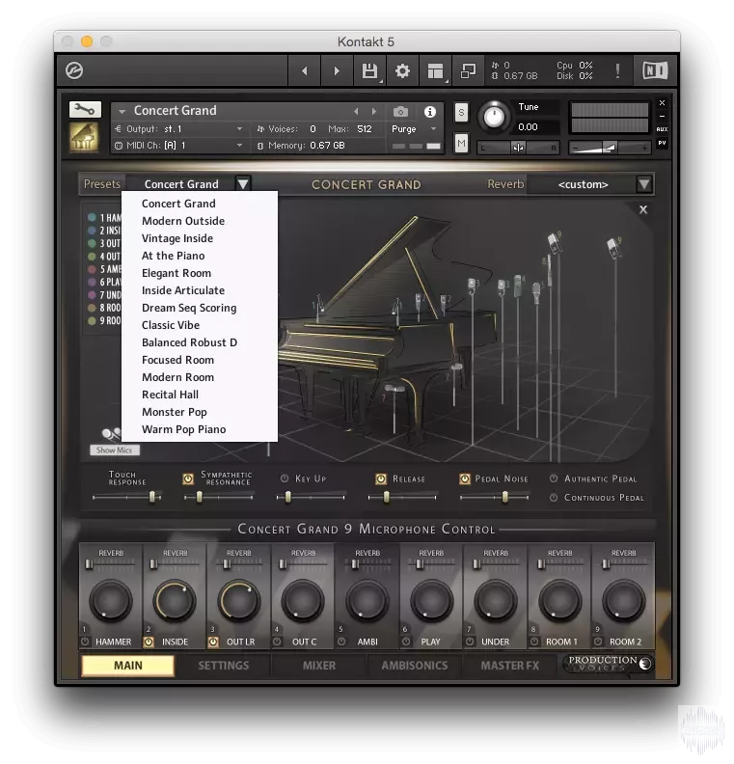Image resolution: width=734 pixels, height=764 pixels.
Task: Click the snapshot camera icon
Action: coord(400,112)
